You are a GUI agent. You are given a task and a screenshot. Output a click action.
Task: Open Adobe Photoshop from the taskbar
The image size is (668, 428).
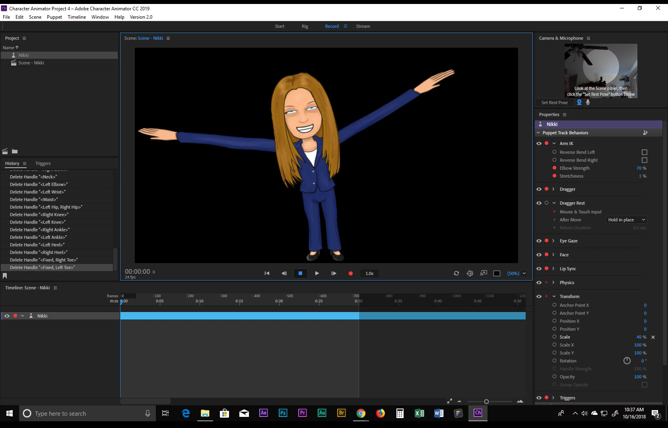point(283,413)
